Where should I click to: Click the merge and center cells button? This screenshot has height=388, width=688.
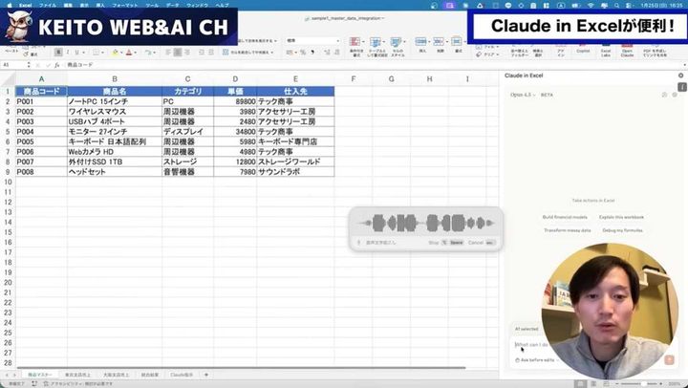(x=248, y=53)
